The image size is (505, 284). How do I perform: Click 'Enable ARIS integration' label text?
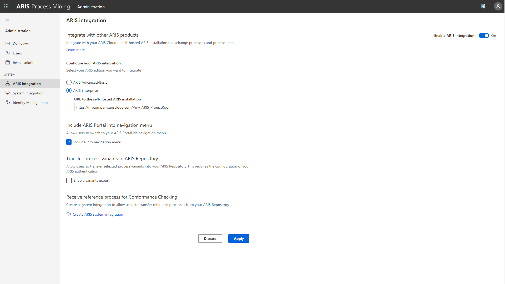pyautogui.click(x=454, y=35)
